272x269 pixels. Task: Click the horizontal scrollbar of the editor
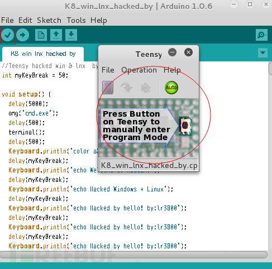[x=133, y=254]
